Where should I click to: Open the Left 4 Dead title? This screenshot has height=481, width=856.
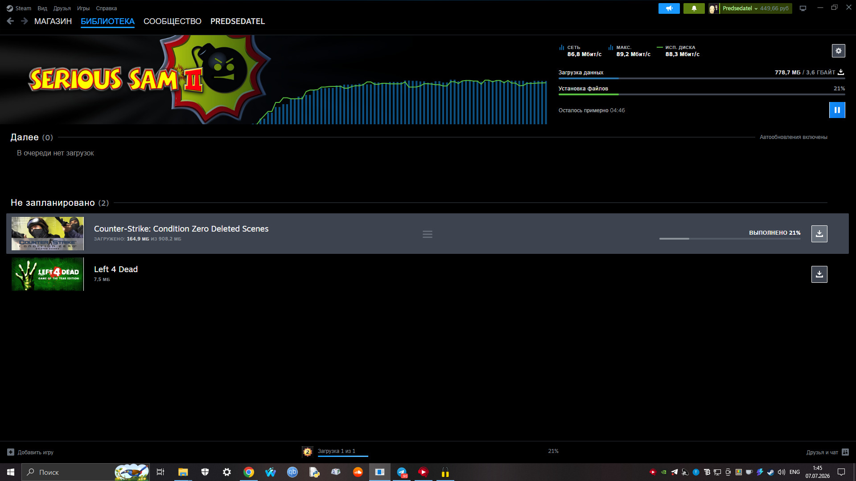(x=116, y=269)
